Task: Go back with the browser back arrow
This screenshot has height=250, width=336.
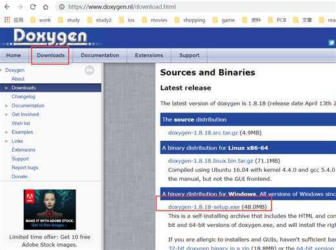Action: tap(7, 7)
